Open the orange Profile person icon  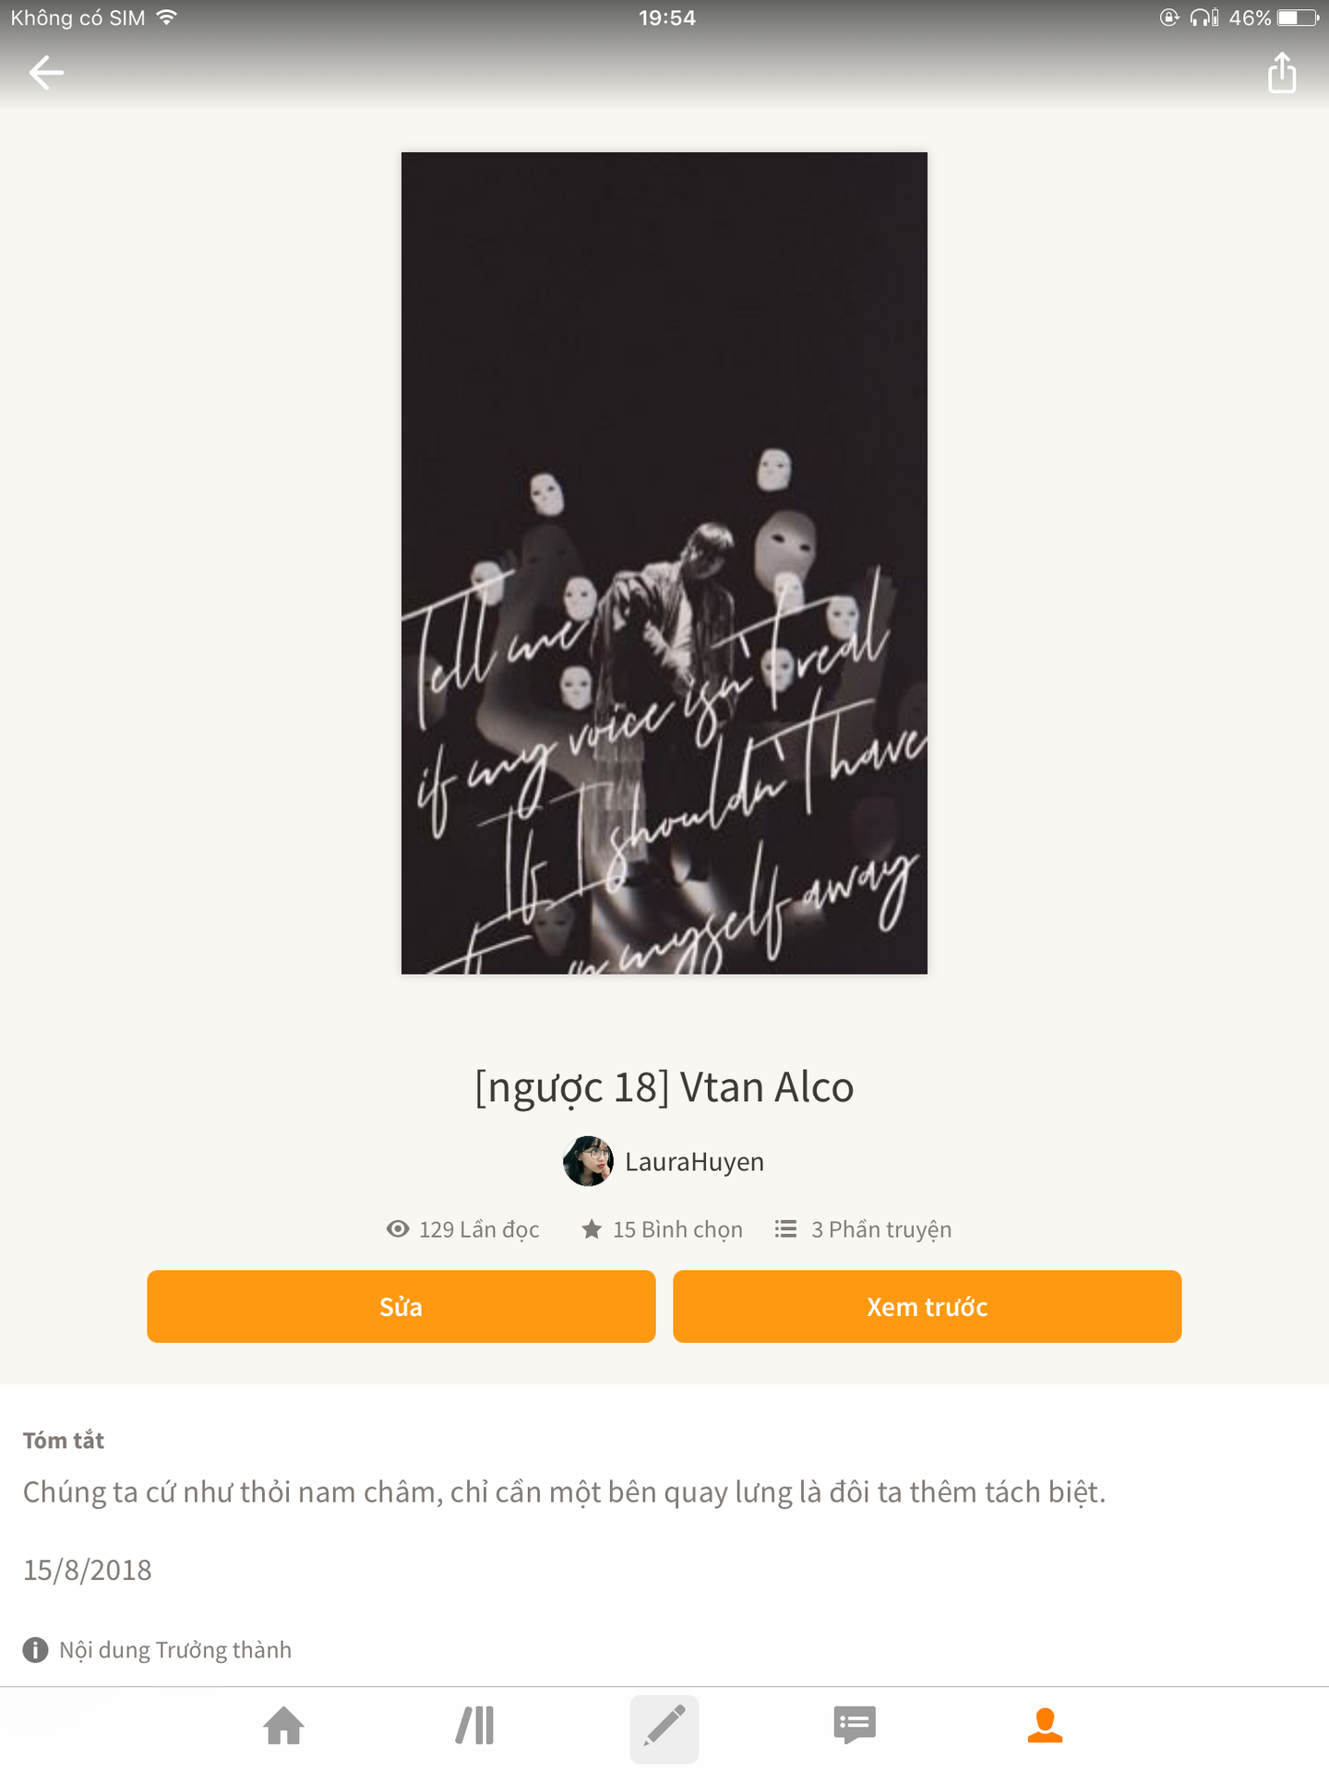point(1045,1726)
